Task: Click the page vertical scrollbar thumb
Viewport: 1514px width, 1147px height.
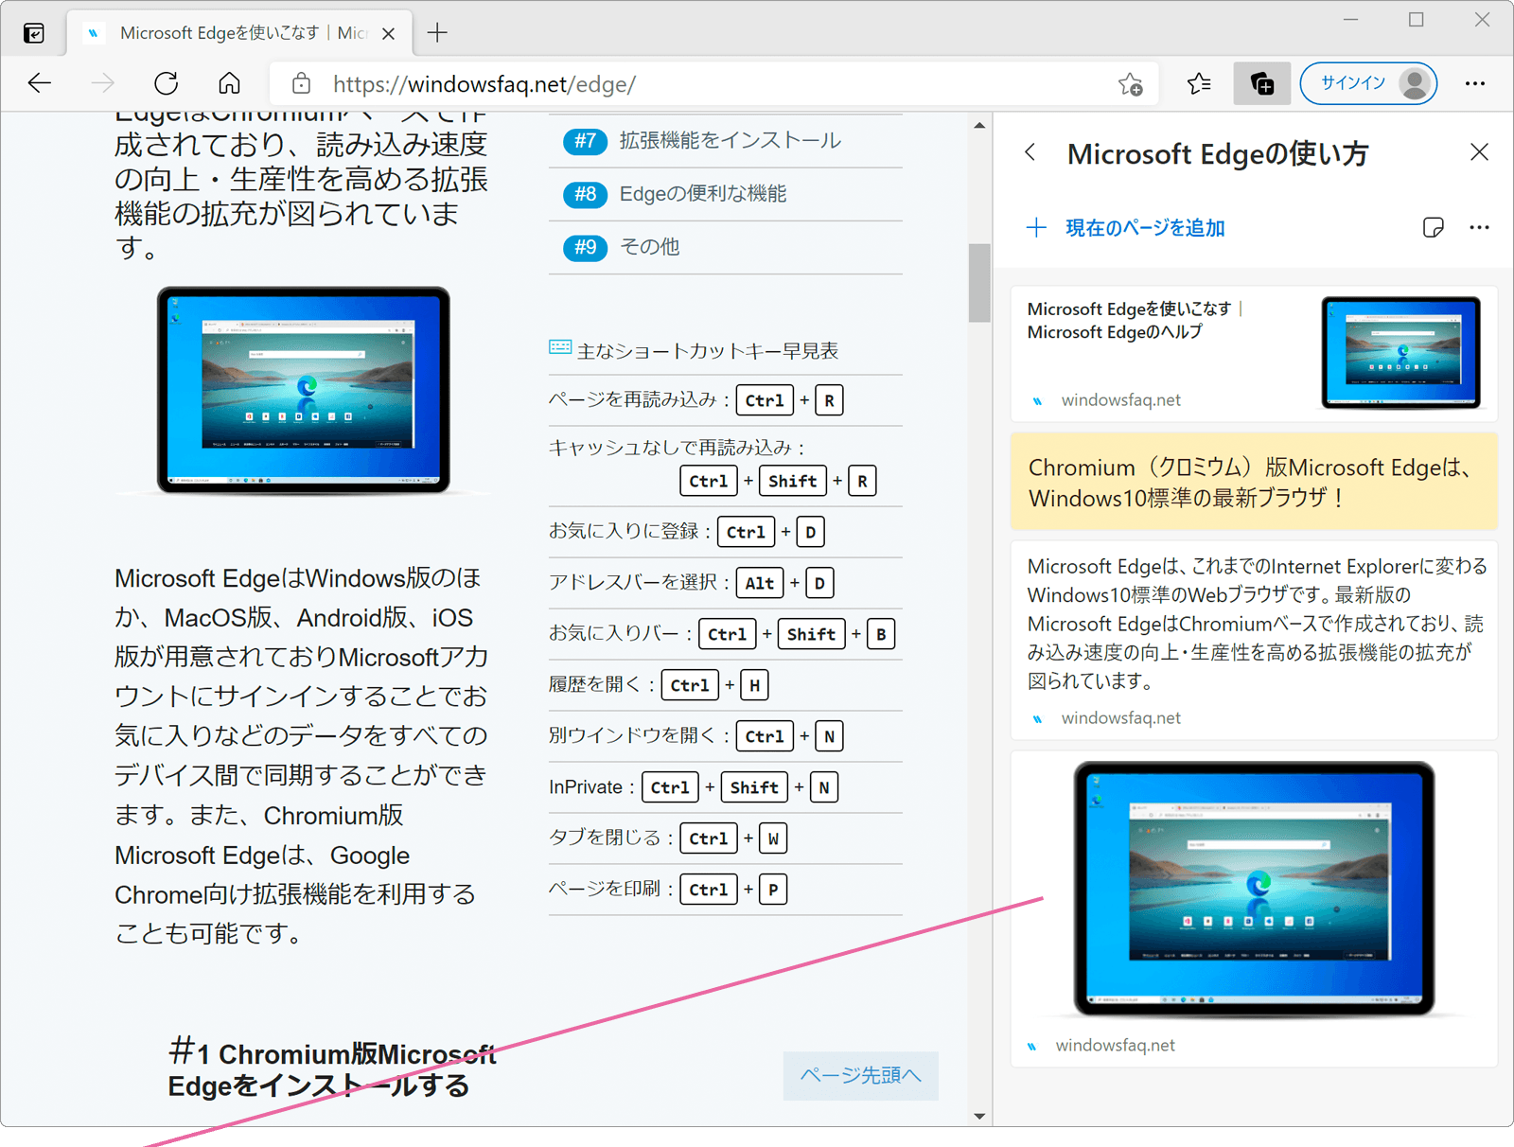Action: point(979,283)
